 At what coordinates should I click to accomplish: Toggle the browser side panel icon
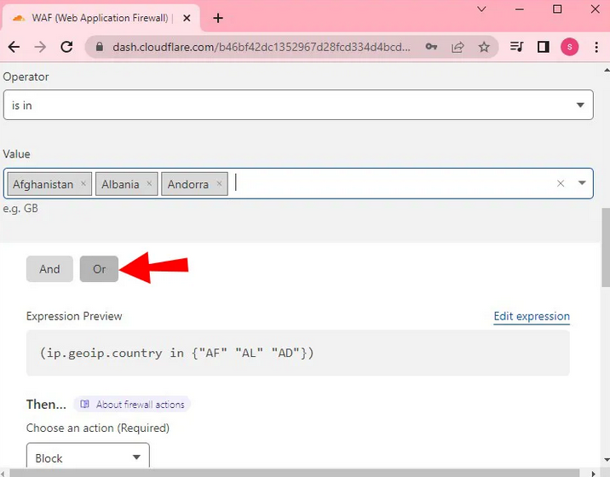coord(543,48)
